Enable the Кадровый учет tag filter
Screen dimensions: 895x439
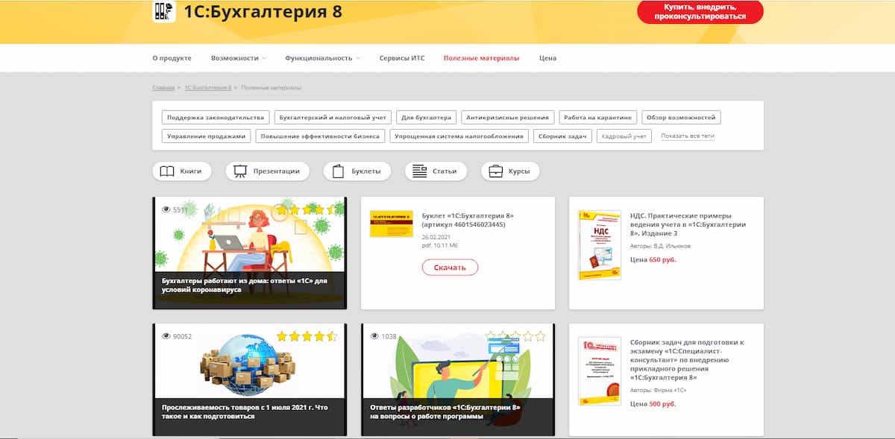coord(624,136)
